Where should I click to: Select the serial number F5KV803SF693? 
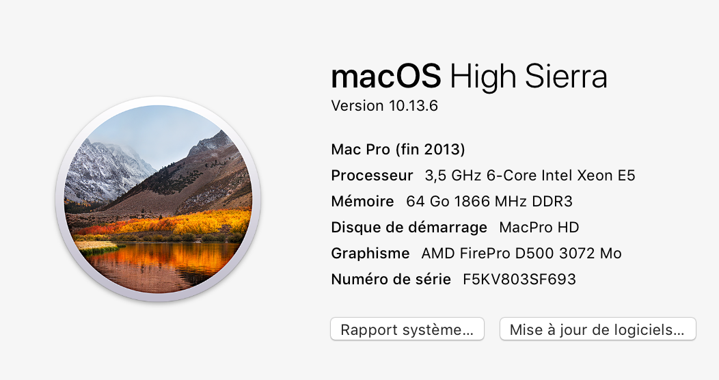(x=519, y=280)
